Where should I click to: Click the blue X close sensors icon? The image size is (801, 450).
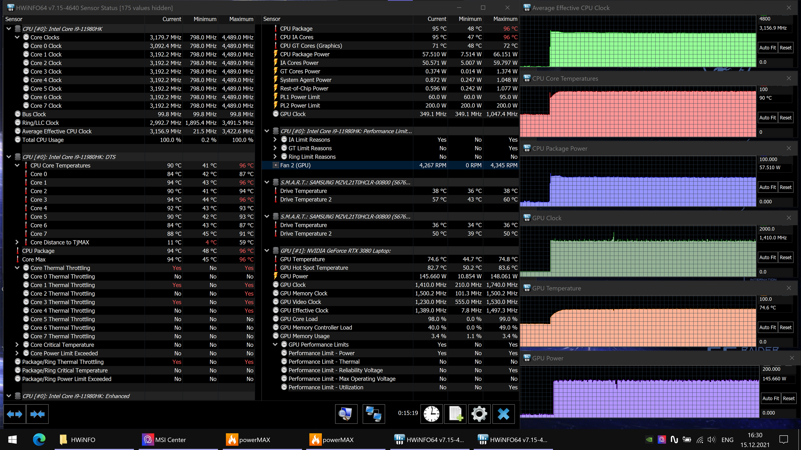(x=503, y=414)
